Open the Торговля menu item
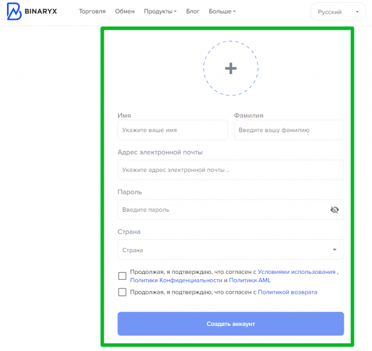The height and width of the screenshot is (351, 372). click(x=92, y=11)
